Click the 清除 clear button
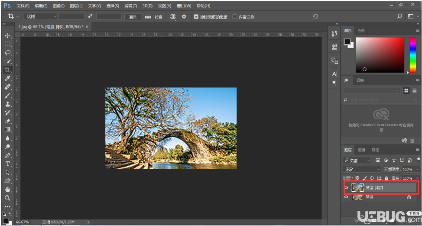Screen dimensions: 422x226 point(133,17)
